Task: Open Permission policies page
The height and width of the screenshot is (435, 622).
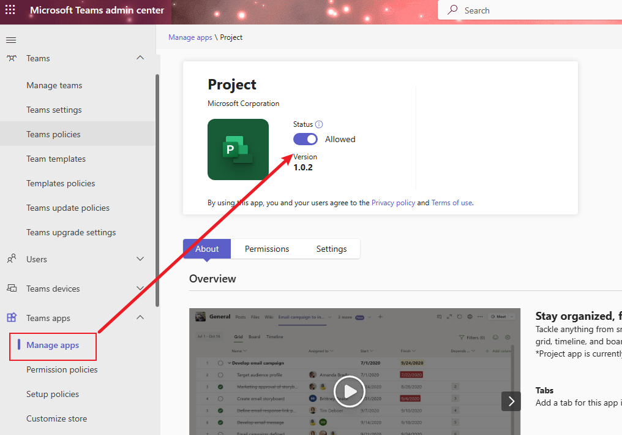Action: point(62,369)
